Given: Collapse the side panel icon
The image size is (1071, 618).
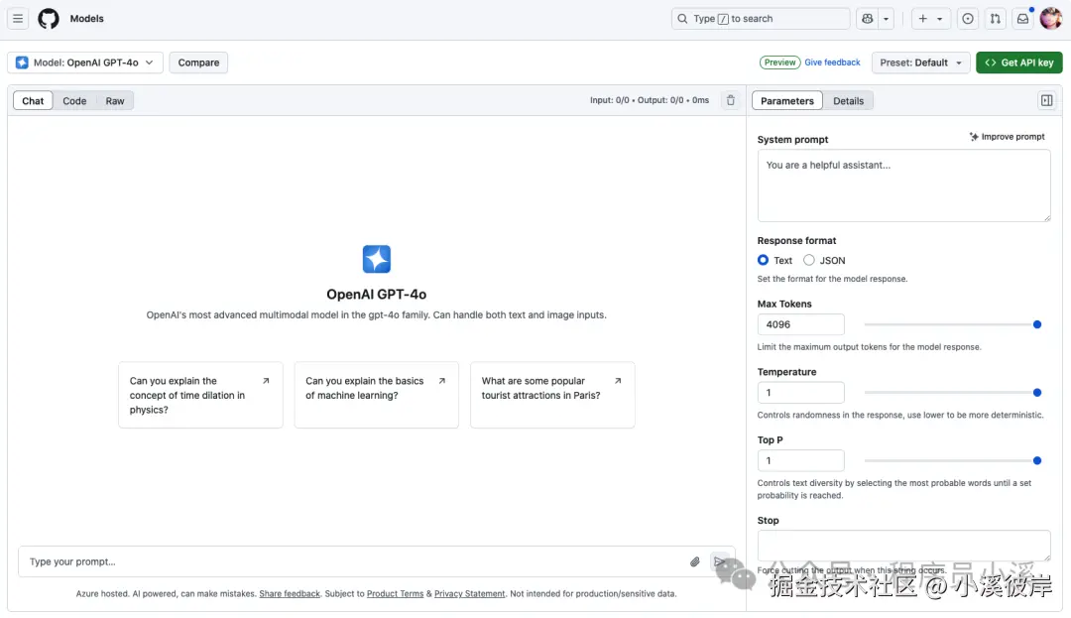Looking at the screenshot, I should 1046,100.
